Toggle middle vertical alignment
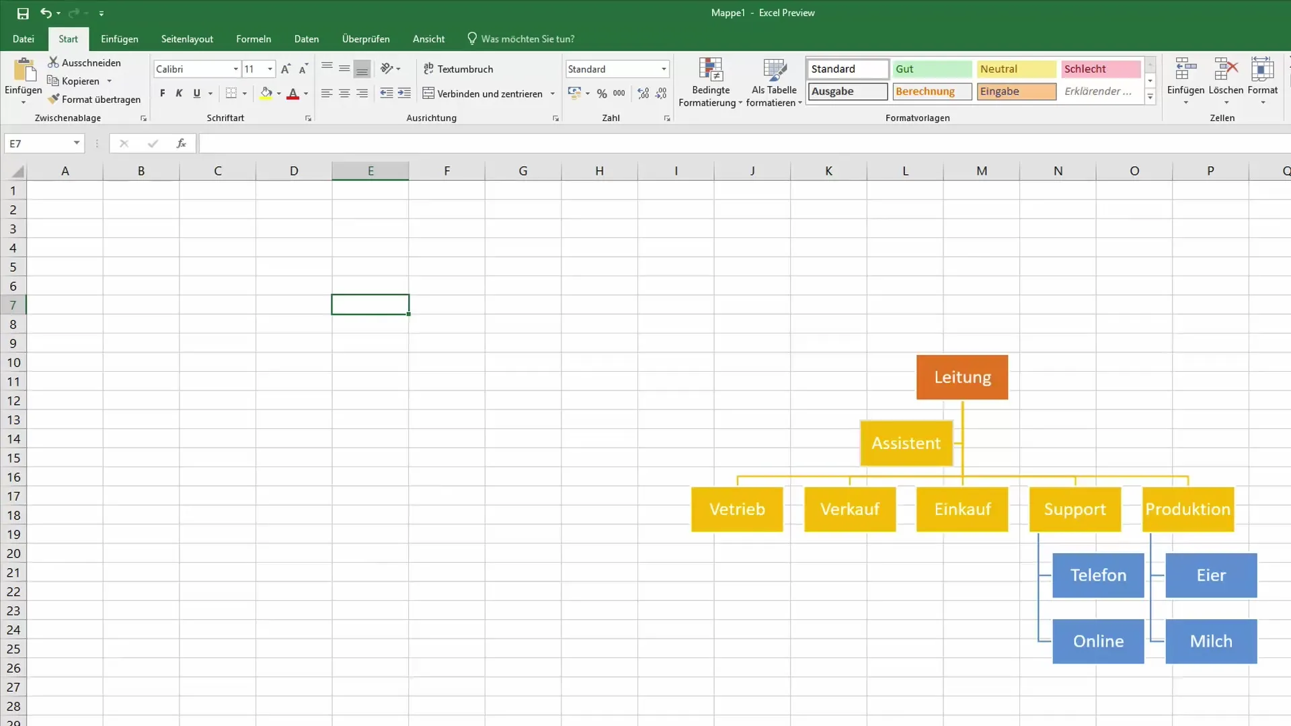This screenshot has width=1291, height=726. [344, 69]
